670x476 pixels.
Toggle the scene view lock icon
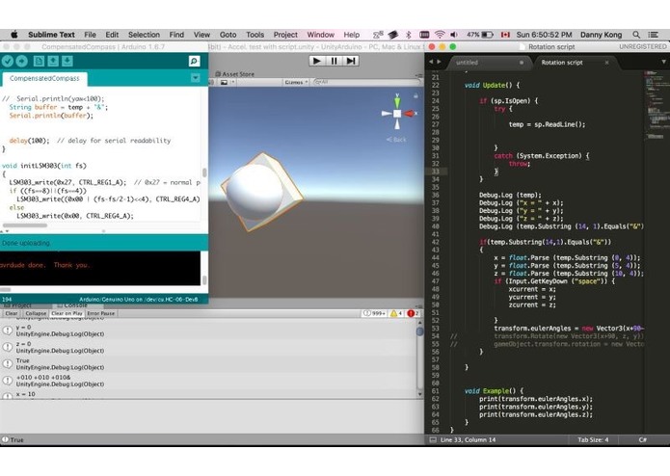[415, 96]
